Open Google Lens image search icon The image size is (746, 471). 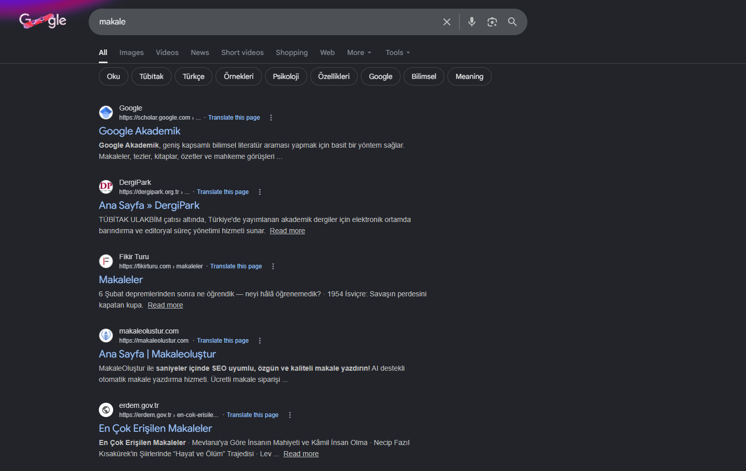[x=492, y=22]
